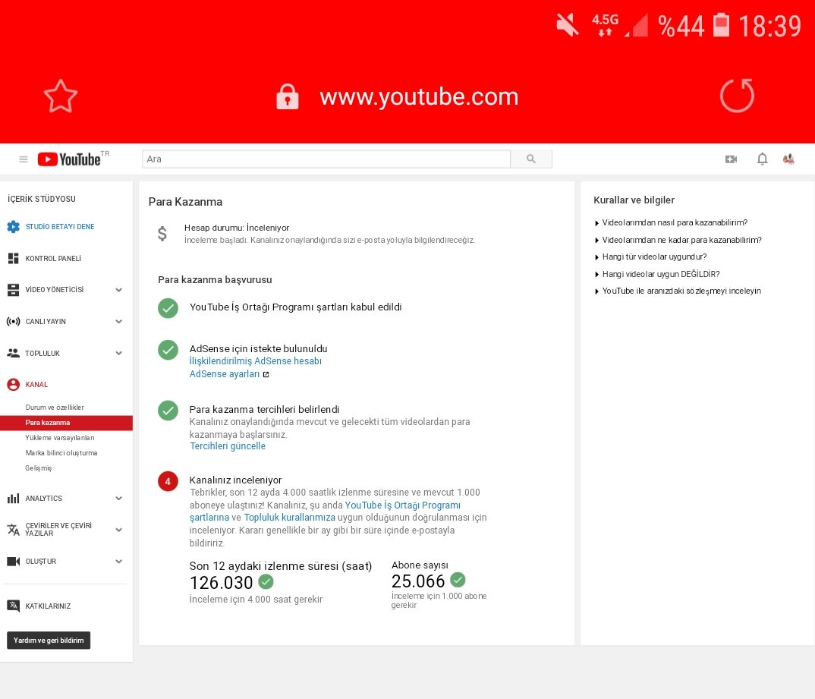Click the Studio Beta gear icon

tap(13, 227)
